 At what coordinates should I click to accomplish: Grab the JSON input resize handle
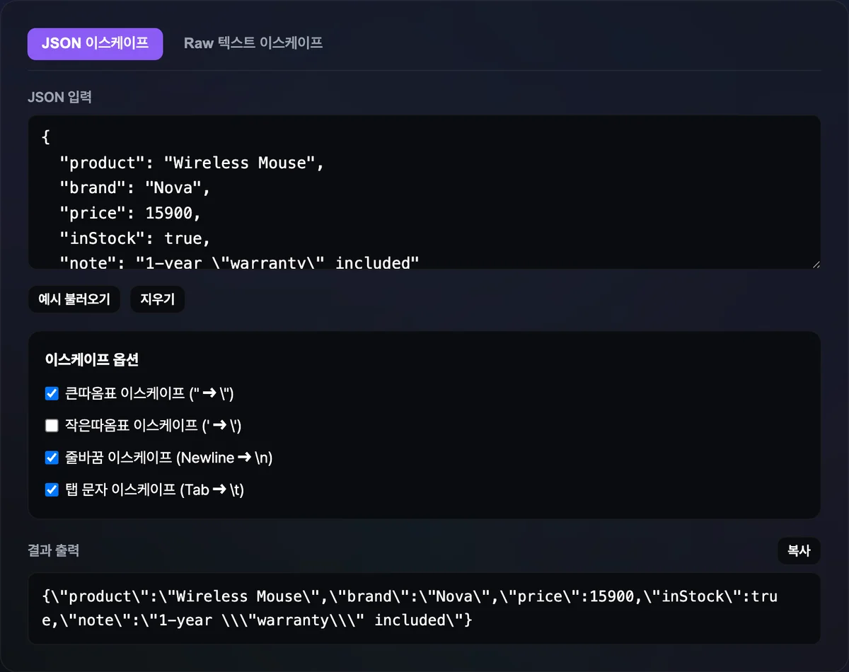click(816, 264)
